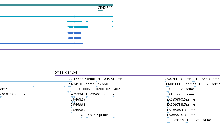
Task: Click the 2646989 feature label
Action: pyautogui.click(x=78, y=110)
